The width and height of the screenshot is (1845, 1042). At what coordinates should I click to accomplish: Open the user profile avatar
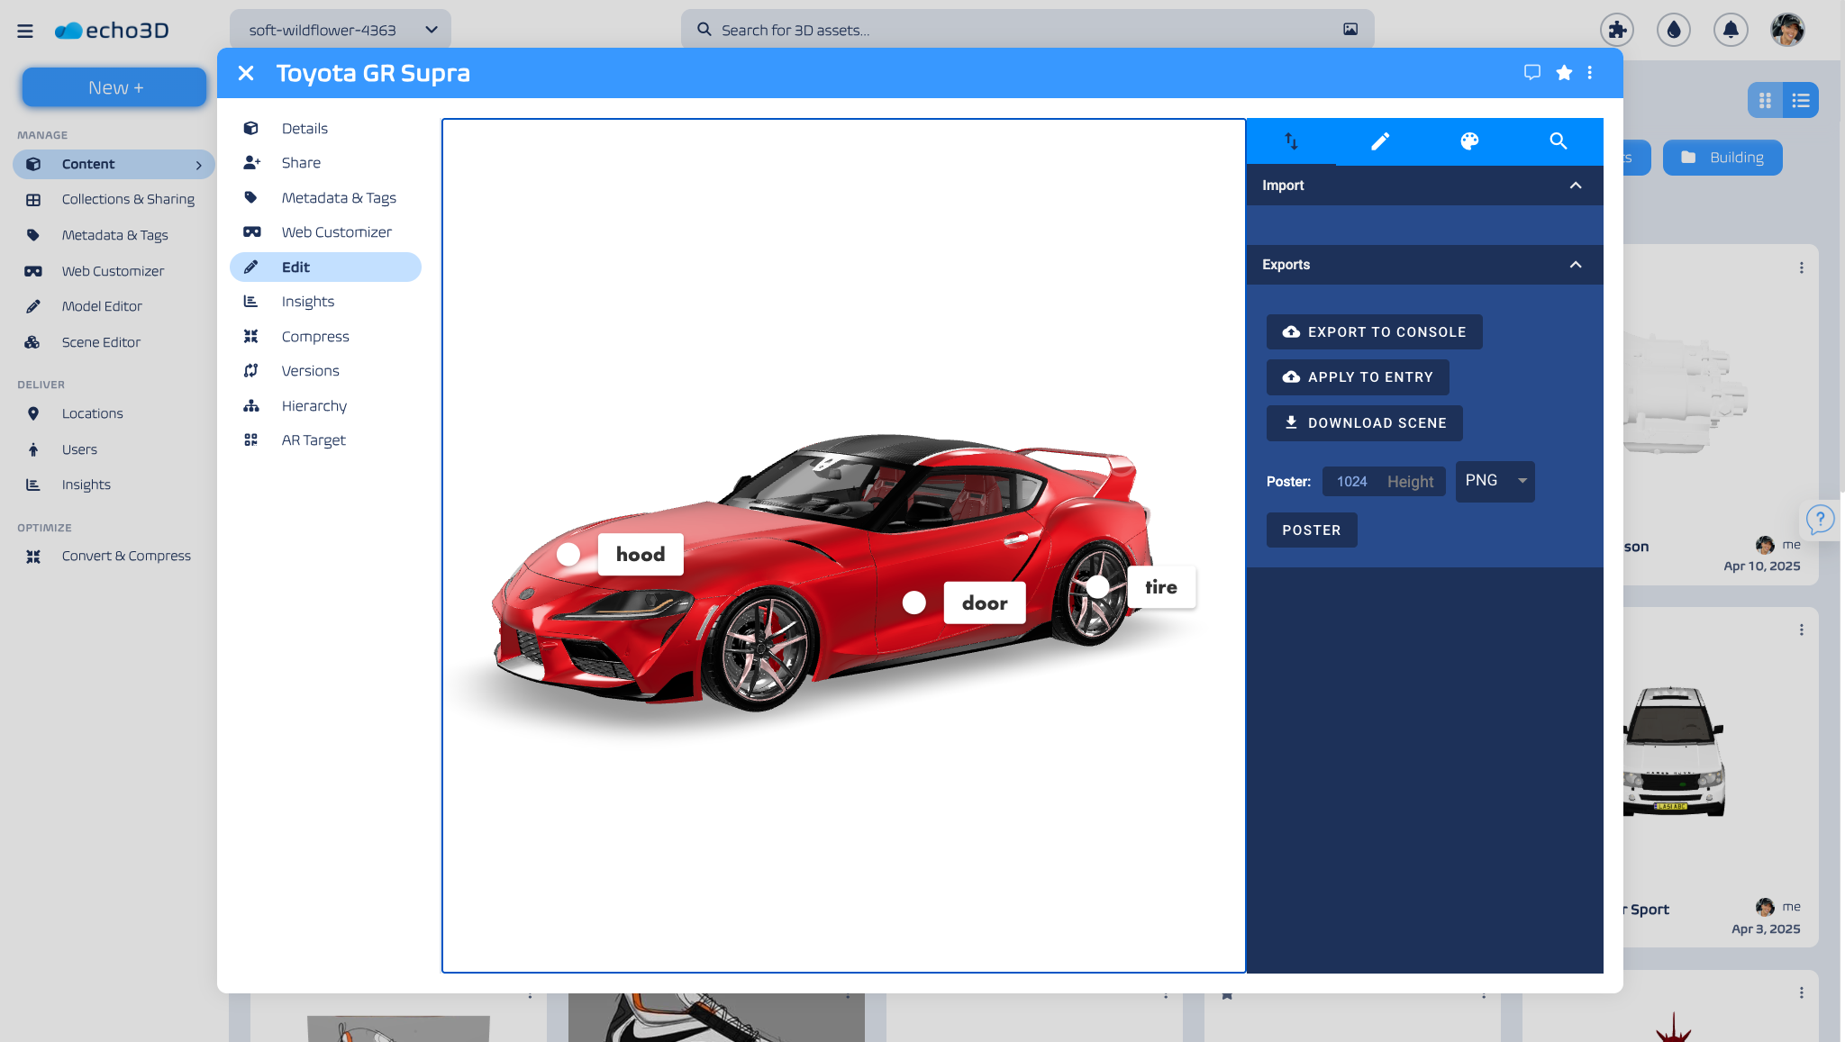[x=1787, y=30]
